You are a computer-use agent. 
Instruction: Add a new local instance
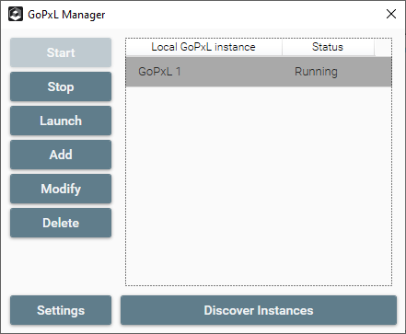tap(61, 155)
